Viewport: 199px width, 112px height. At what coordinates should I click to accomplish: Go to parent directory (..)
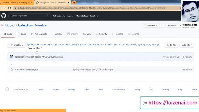12,64
